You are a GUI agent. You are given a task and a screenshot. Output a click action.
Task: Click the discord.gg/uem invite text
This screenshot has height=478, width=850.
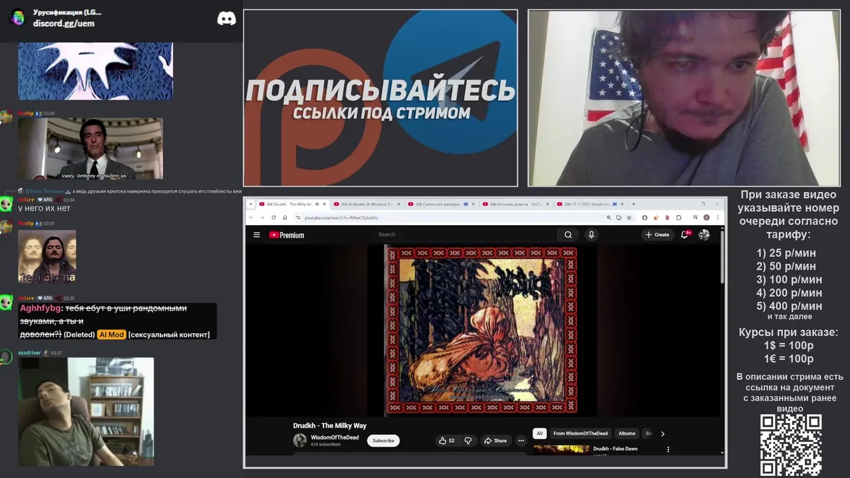click(64, 23)
